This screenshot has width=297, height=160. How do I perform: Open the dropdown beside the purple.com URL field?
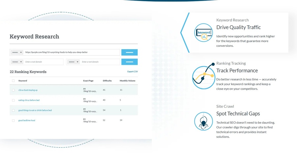17,52
